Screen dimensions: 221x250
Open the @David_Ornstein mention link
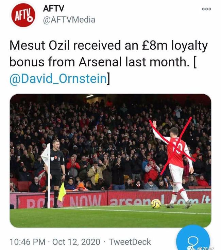click(x=58, y=79)
